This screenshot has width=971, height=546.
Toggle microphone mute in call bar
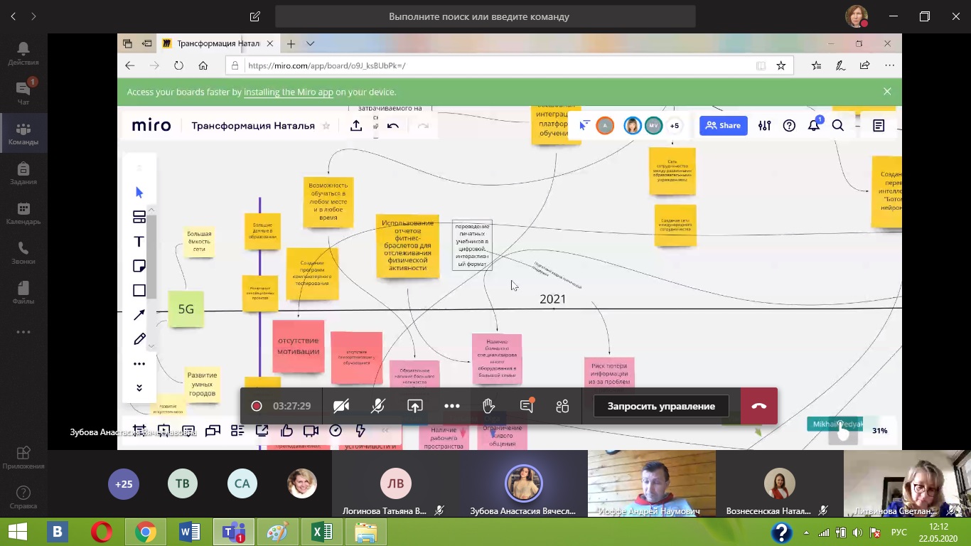click(378, 406)
